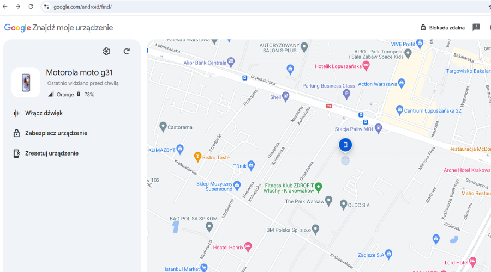
Task: Open Hotelik Łopuszańska hotel marker
Action: tap(366, 66)
